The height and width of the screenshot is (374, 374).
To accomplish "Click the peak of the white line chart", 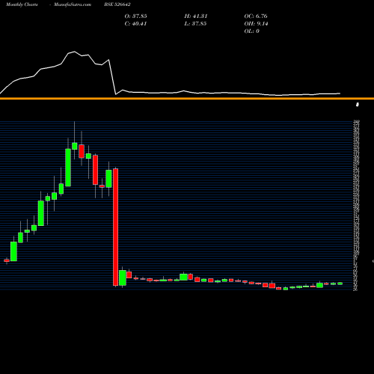I will tap(74, 52).
